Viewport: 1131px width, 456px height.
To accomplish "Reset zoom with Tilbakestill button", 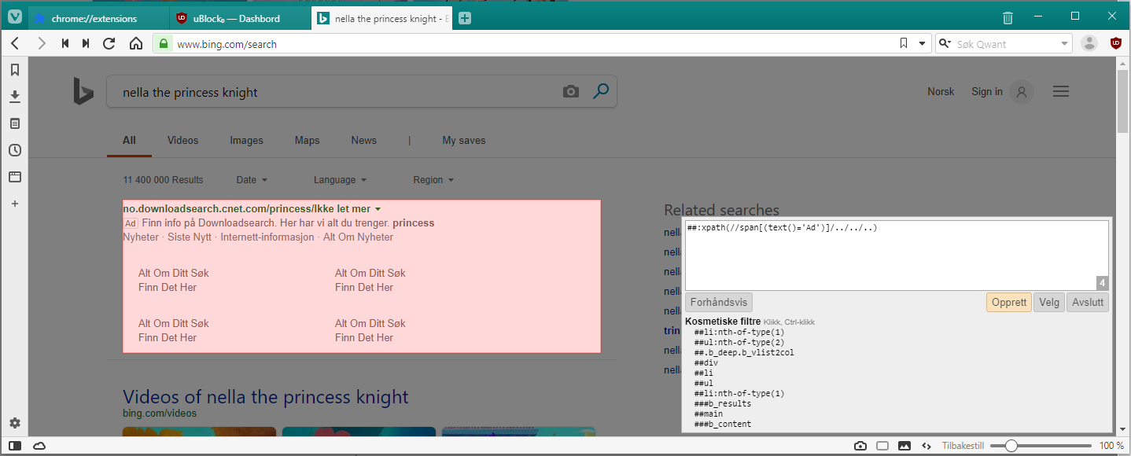I will point(963,446).
